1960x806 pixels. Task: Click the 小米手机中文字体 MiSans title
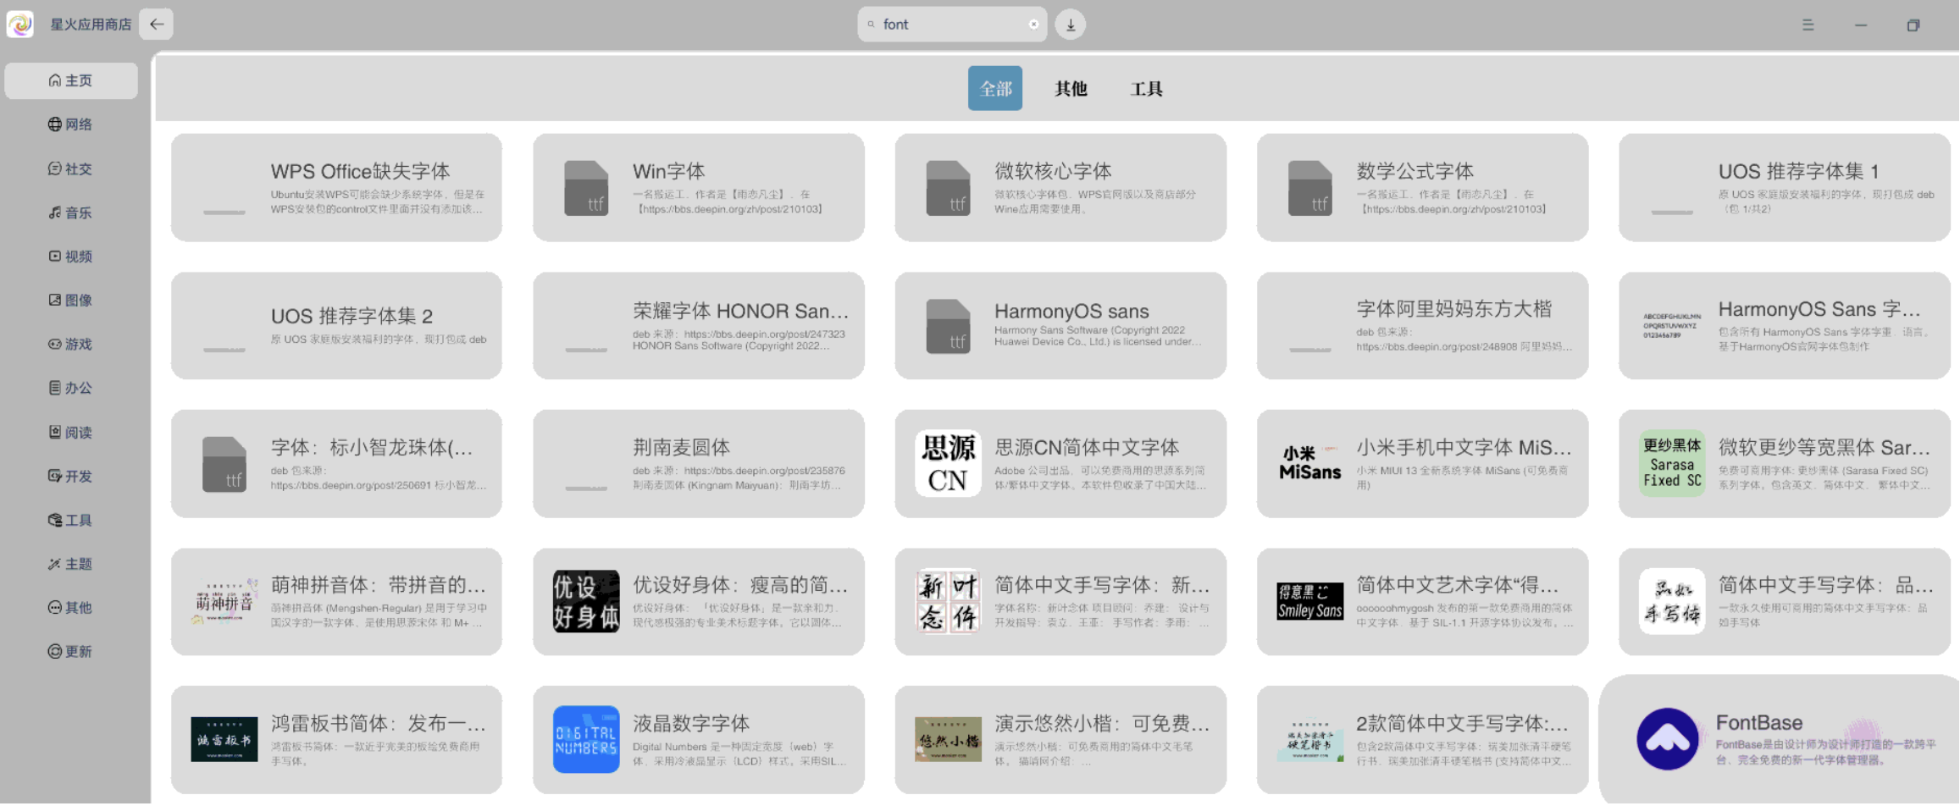pos(1464,447)
